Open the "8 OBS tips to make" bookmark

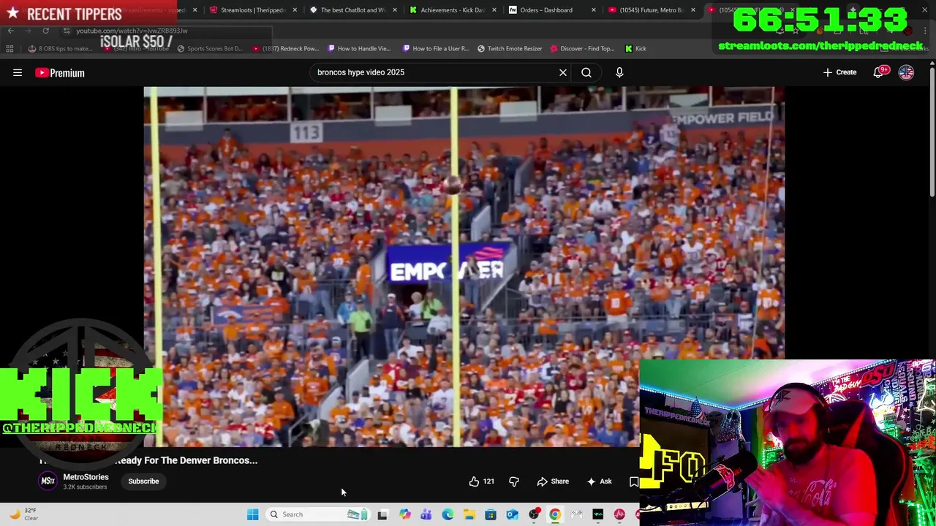coord(61,48)
